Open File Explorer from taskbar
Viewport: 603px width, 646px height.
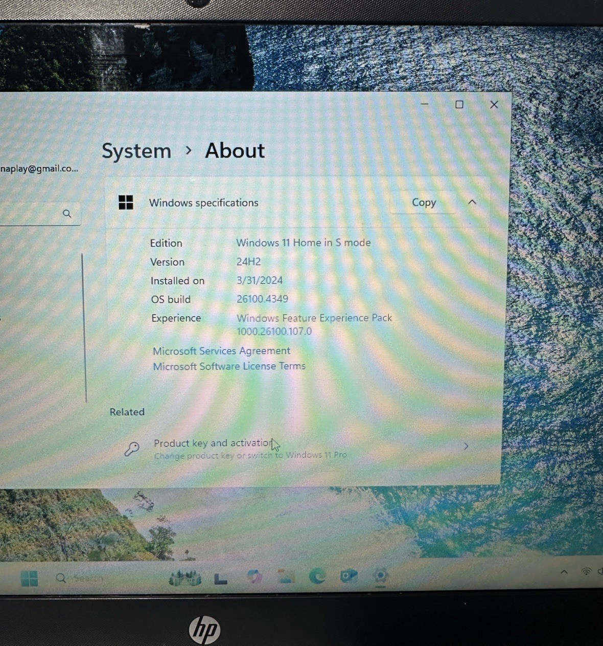tap(286, 577)
